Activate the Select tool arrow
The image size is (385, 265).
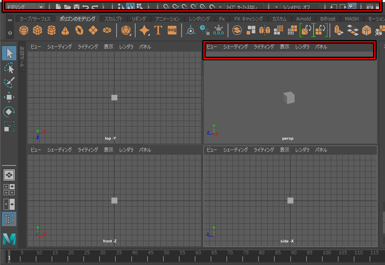(x=10, y=53)
